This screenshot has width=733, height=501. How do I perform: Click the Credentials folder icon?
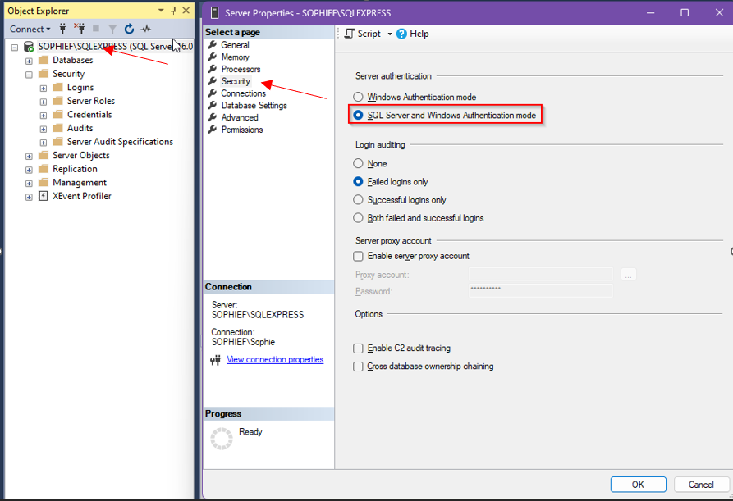[58, 115]
